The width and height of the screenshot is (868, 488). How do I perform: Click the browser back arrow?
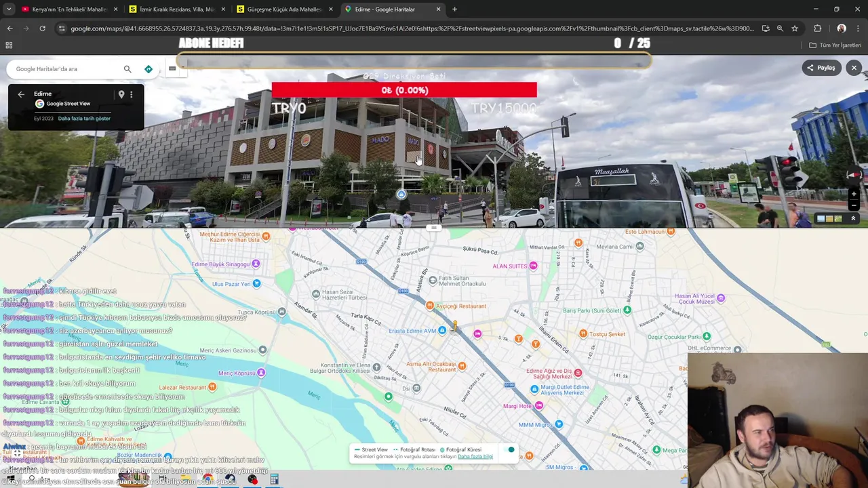click(x=9, y=28)
